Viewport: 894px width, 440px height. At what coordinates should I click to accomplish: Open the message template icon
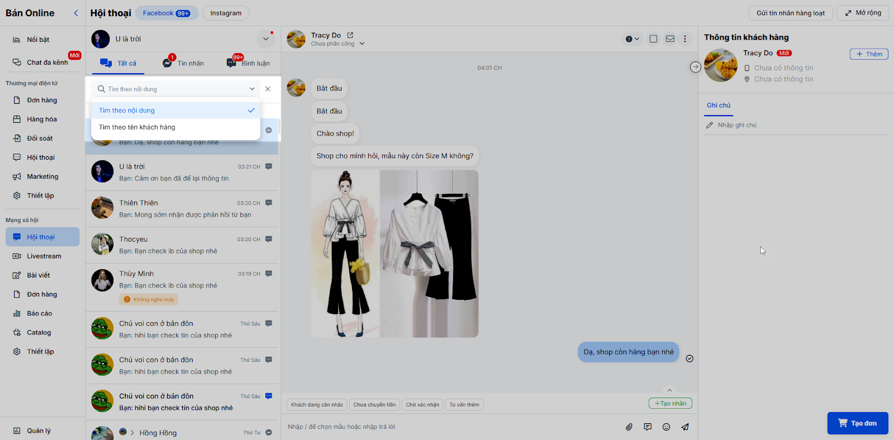click(648, 427)
